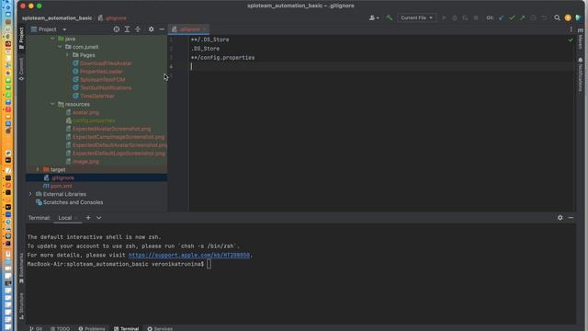Click the Debug bug icon in toolbar
Image resolution: width=588 pixels, height=331 pixels.
(455, 17)
